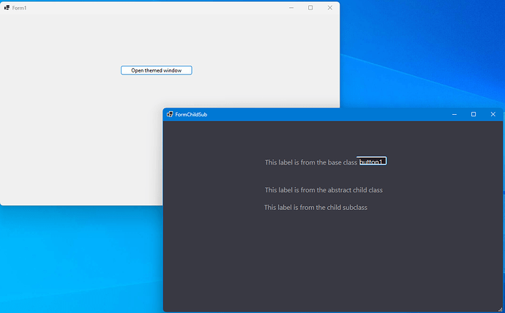
Task: Click the FormChildSub title bar text
Action: pyautogui.click(x=191, y=115)
